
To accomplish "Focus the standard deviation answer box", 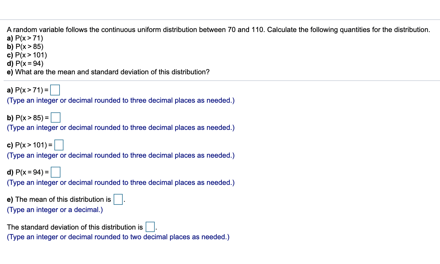I will 150,227.
